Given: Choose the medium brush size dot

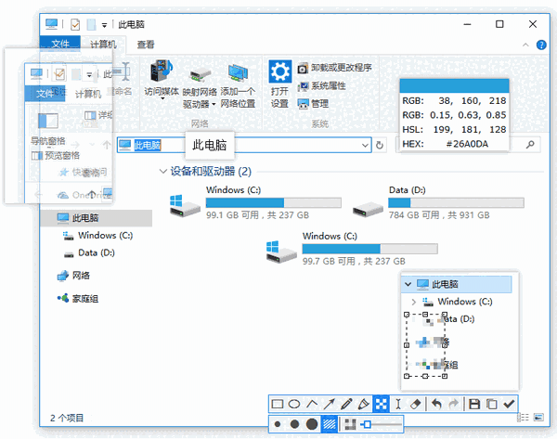Looking at the screenshot, I should 294,424.
